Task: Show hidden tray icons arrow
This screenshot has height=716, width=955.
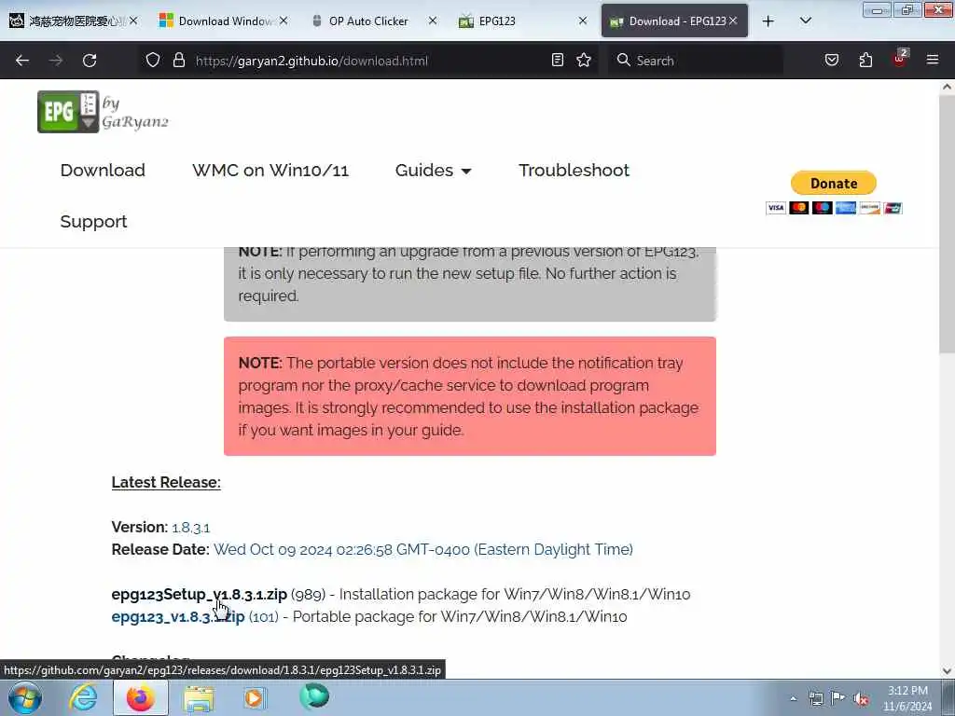Action: pos(793,698)
